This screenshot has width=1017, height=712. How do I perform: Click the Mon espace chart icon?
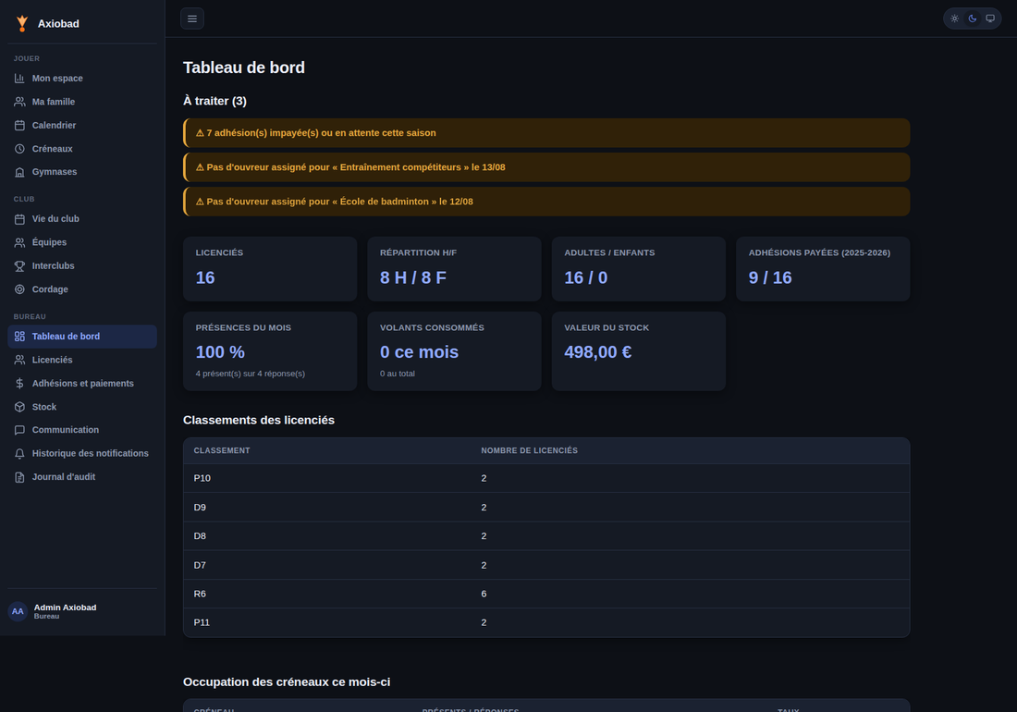click(19, 79)
